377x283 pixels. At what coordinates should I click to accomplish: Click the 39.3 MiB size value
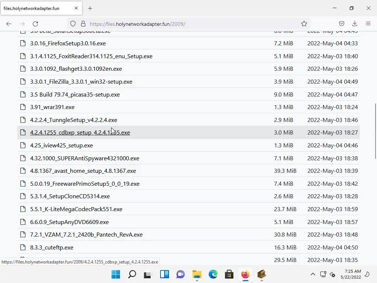click(x=285, y=171)
